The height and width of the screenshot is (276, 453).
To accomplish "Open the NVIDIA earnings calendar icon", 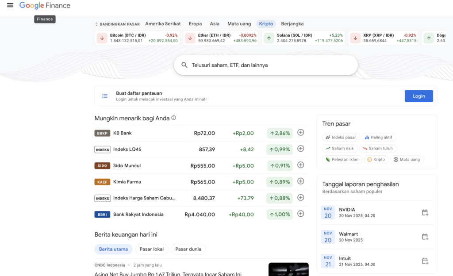I will pyautogui.click(x=425, y=212).
